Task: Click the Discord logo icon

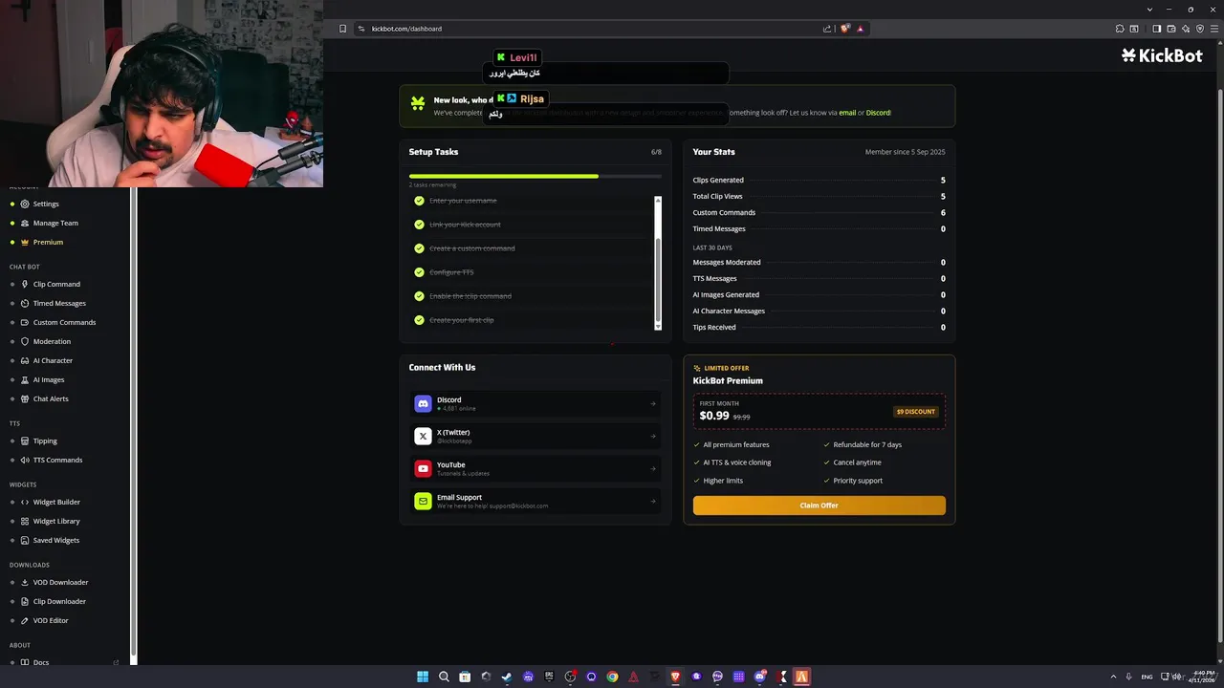Action: [423, 403]
